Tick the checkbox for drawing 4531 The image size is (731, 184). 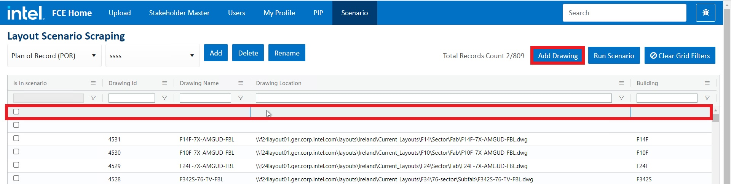point(16,138)
